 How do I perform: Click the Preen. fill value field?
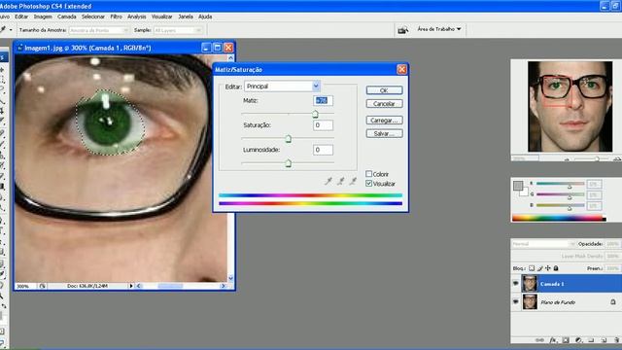click(x=613, y=268)
